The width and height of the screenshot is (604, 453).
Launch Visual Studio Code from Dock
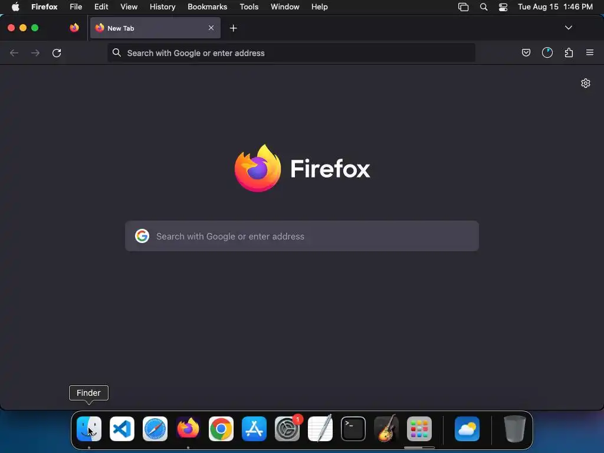pyautogui.click(x=122, y=429)
